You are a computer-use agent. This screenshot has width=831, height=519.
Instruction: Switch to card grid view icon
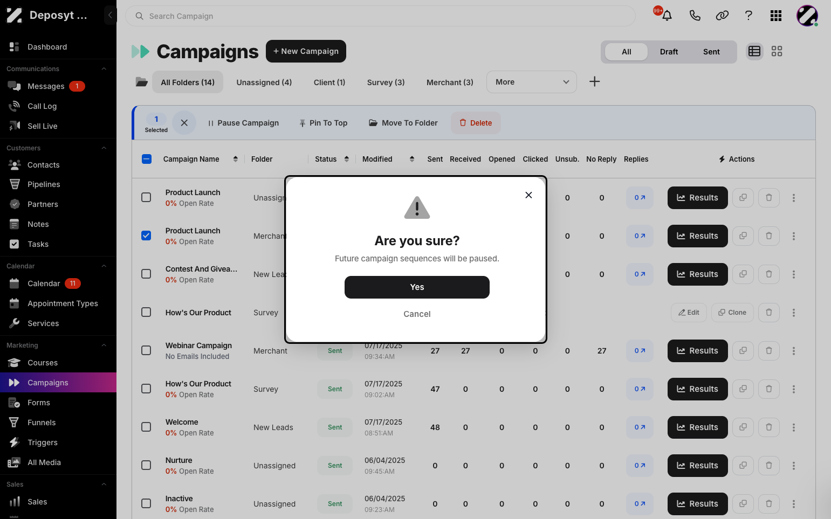click(x=777, y=51)
